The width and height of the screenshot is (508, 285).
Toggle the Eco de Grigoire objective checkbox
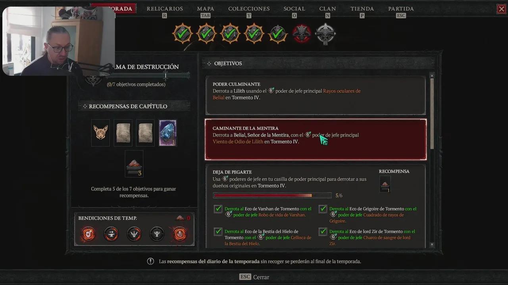point(323,209)
